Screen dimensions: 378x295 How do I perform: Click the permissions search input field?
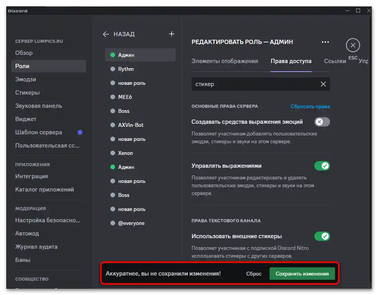(x=254, y=84)
